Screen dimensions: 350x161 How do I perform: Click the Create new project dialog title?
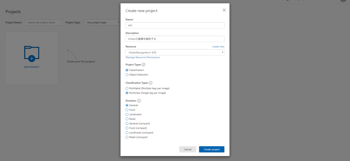(141, 11)
